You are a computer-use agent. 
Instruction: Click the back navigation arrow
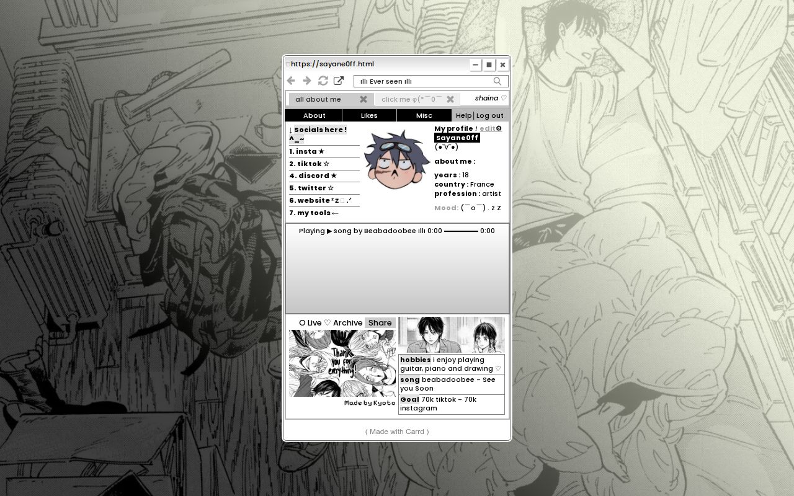point(291,81)
